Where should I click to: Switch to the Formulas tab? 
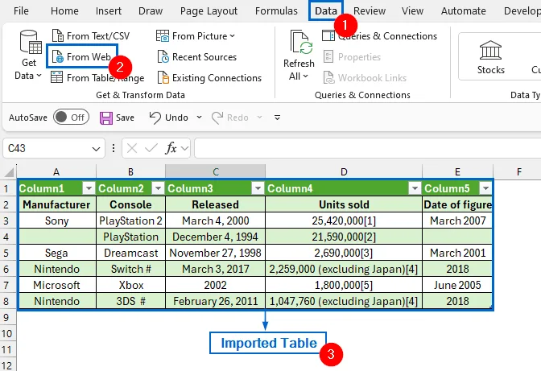276,11
